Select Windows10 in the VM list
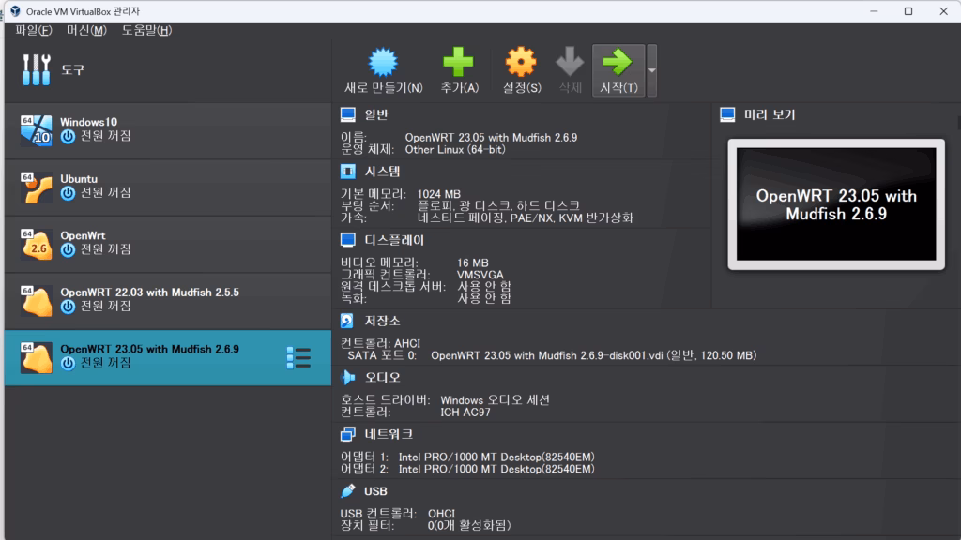Image resolution: width=961 pixels, height=540 pixels. pos(168,129)
